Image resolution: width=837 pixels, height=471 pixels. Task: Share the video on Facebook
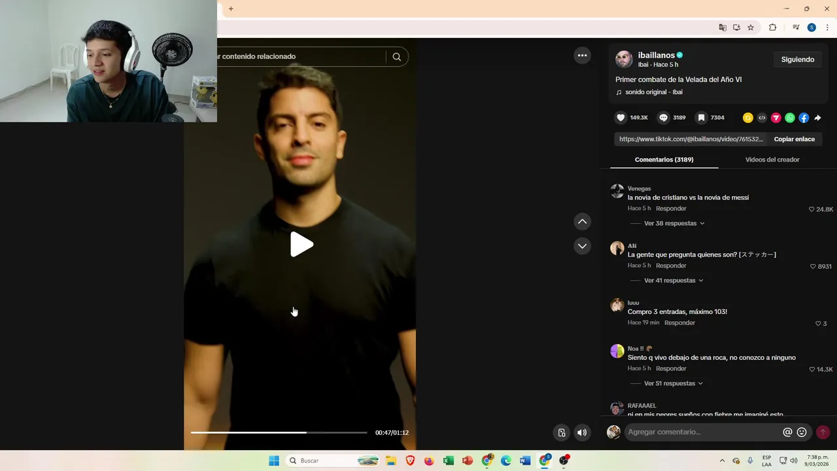tap(804, 118)
